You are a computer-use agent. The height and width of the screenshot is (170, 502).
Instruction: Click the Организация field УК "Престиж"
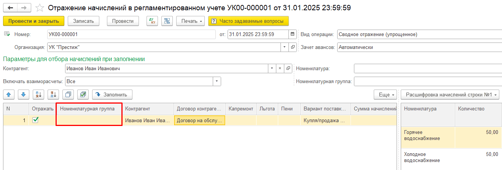coord(164,47)
